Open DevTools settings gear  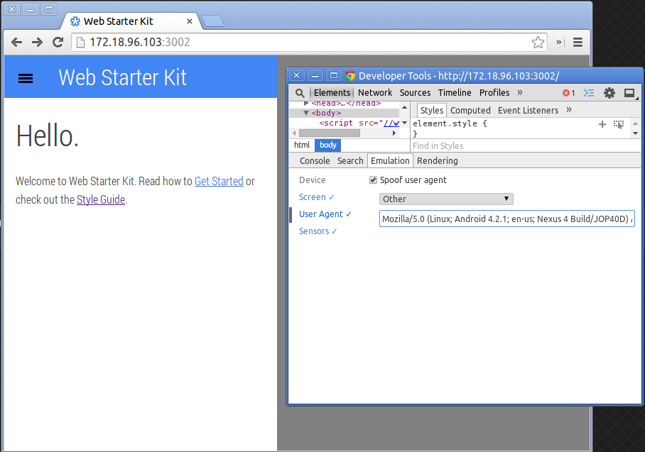point(609,93)
